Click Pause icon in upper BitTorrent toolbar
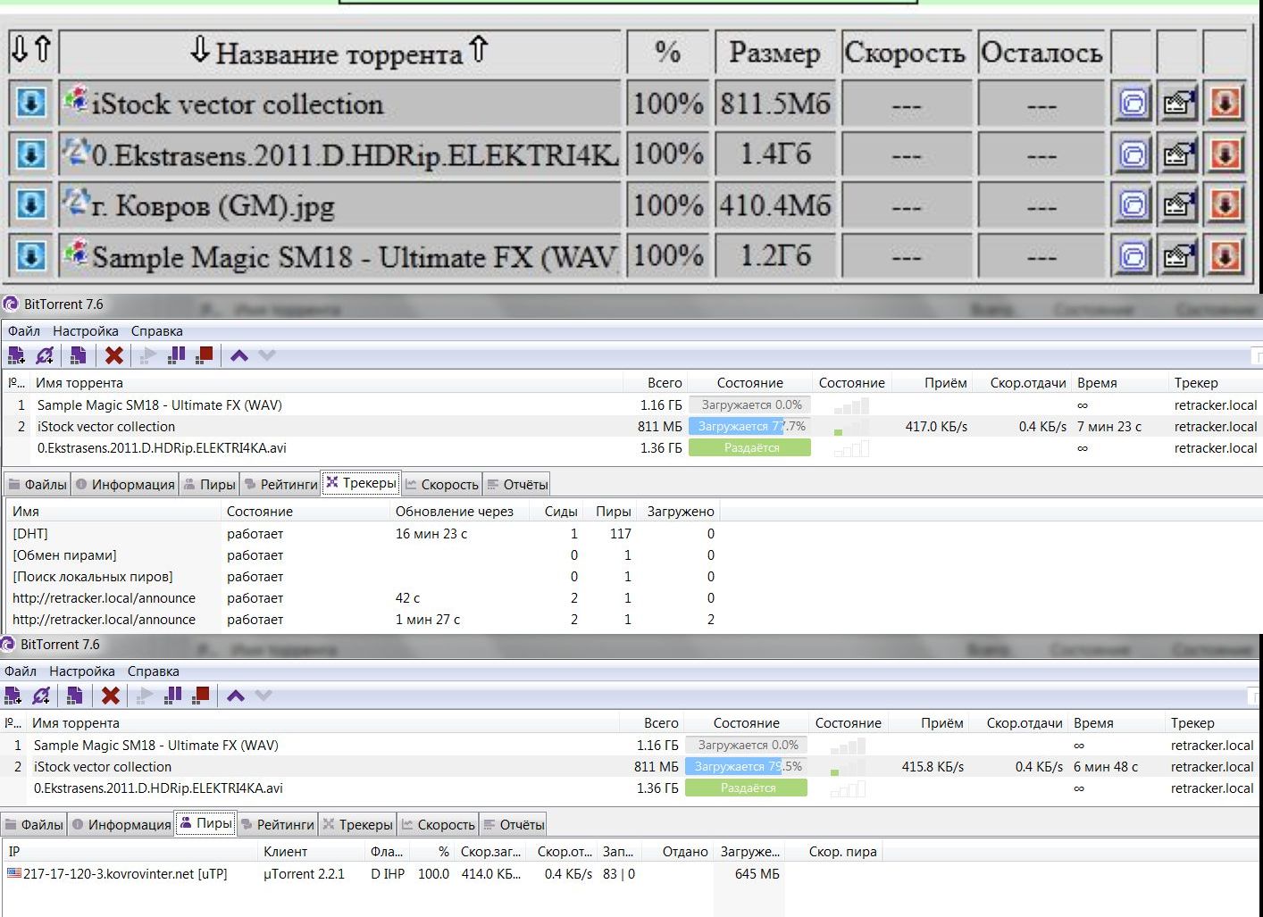 [x=177, y=355]
